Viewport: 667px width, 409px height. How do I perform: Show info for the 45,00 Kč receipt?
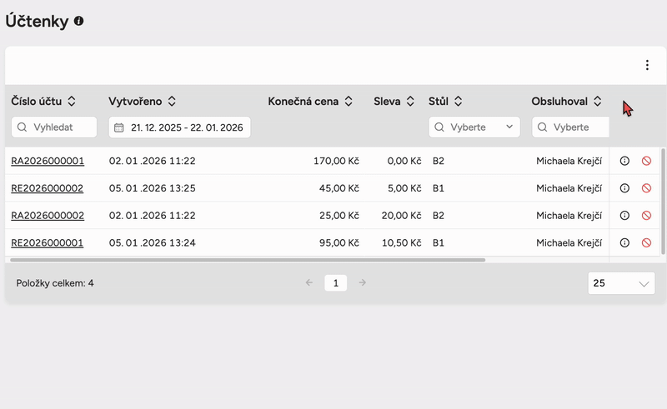[x=624, y=188]
